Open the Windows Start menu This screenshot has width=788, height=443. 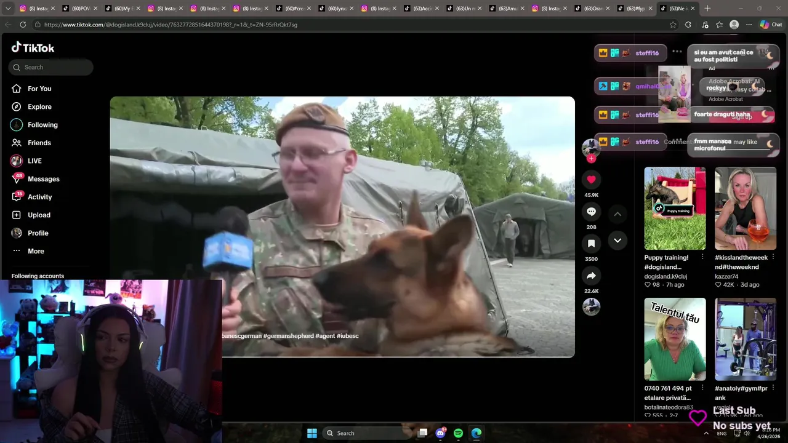click(312, 433)
